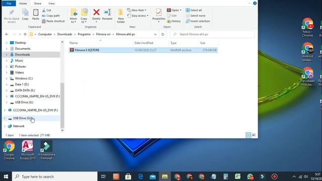
Task: Sort files by the Name column header
Action: [101, 43]
